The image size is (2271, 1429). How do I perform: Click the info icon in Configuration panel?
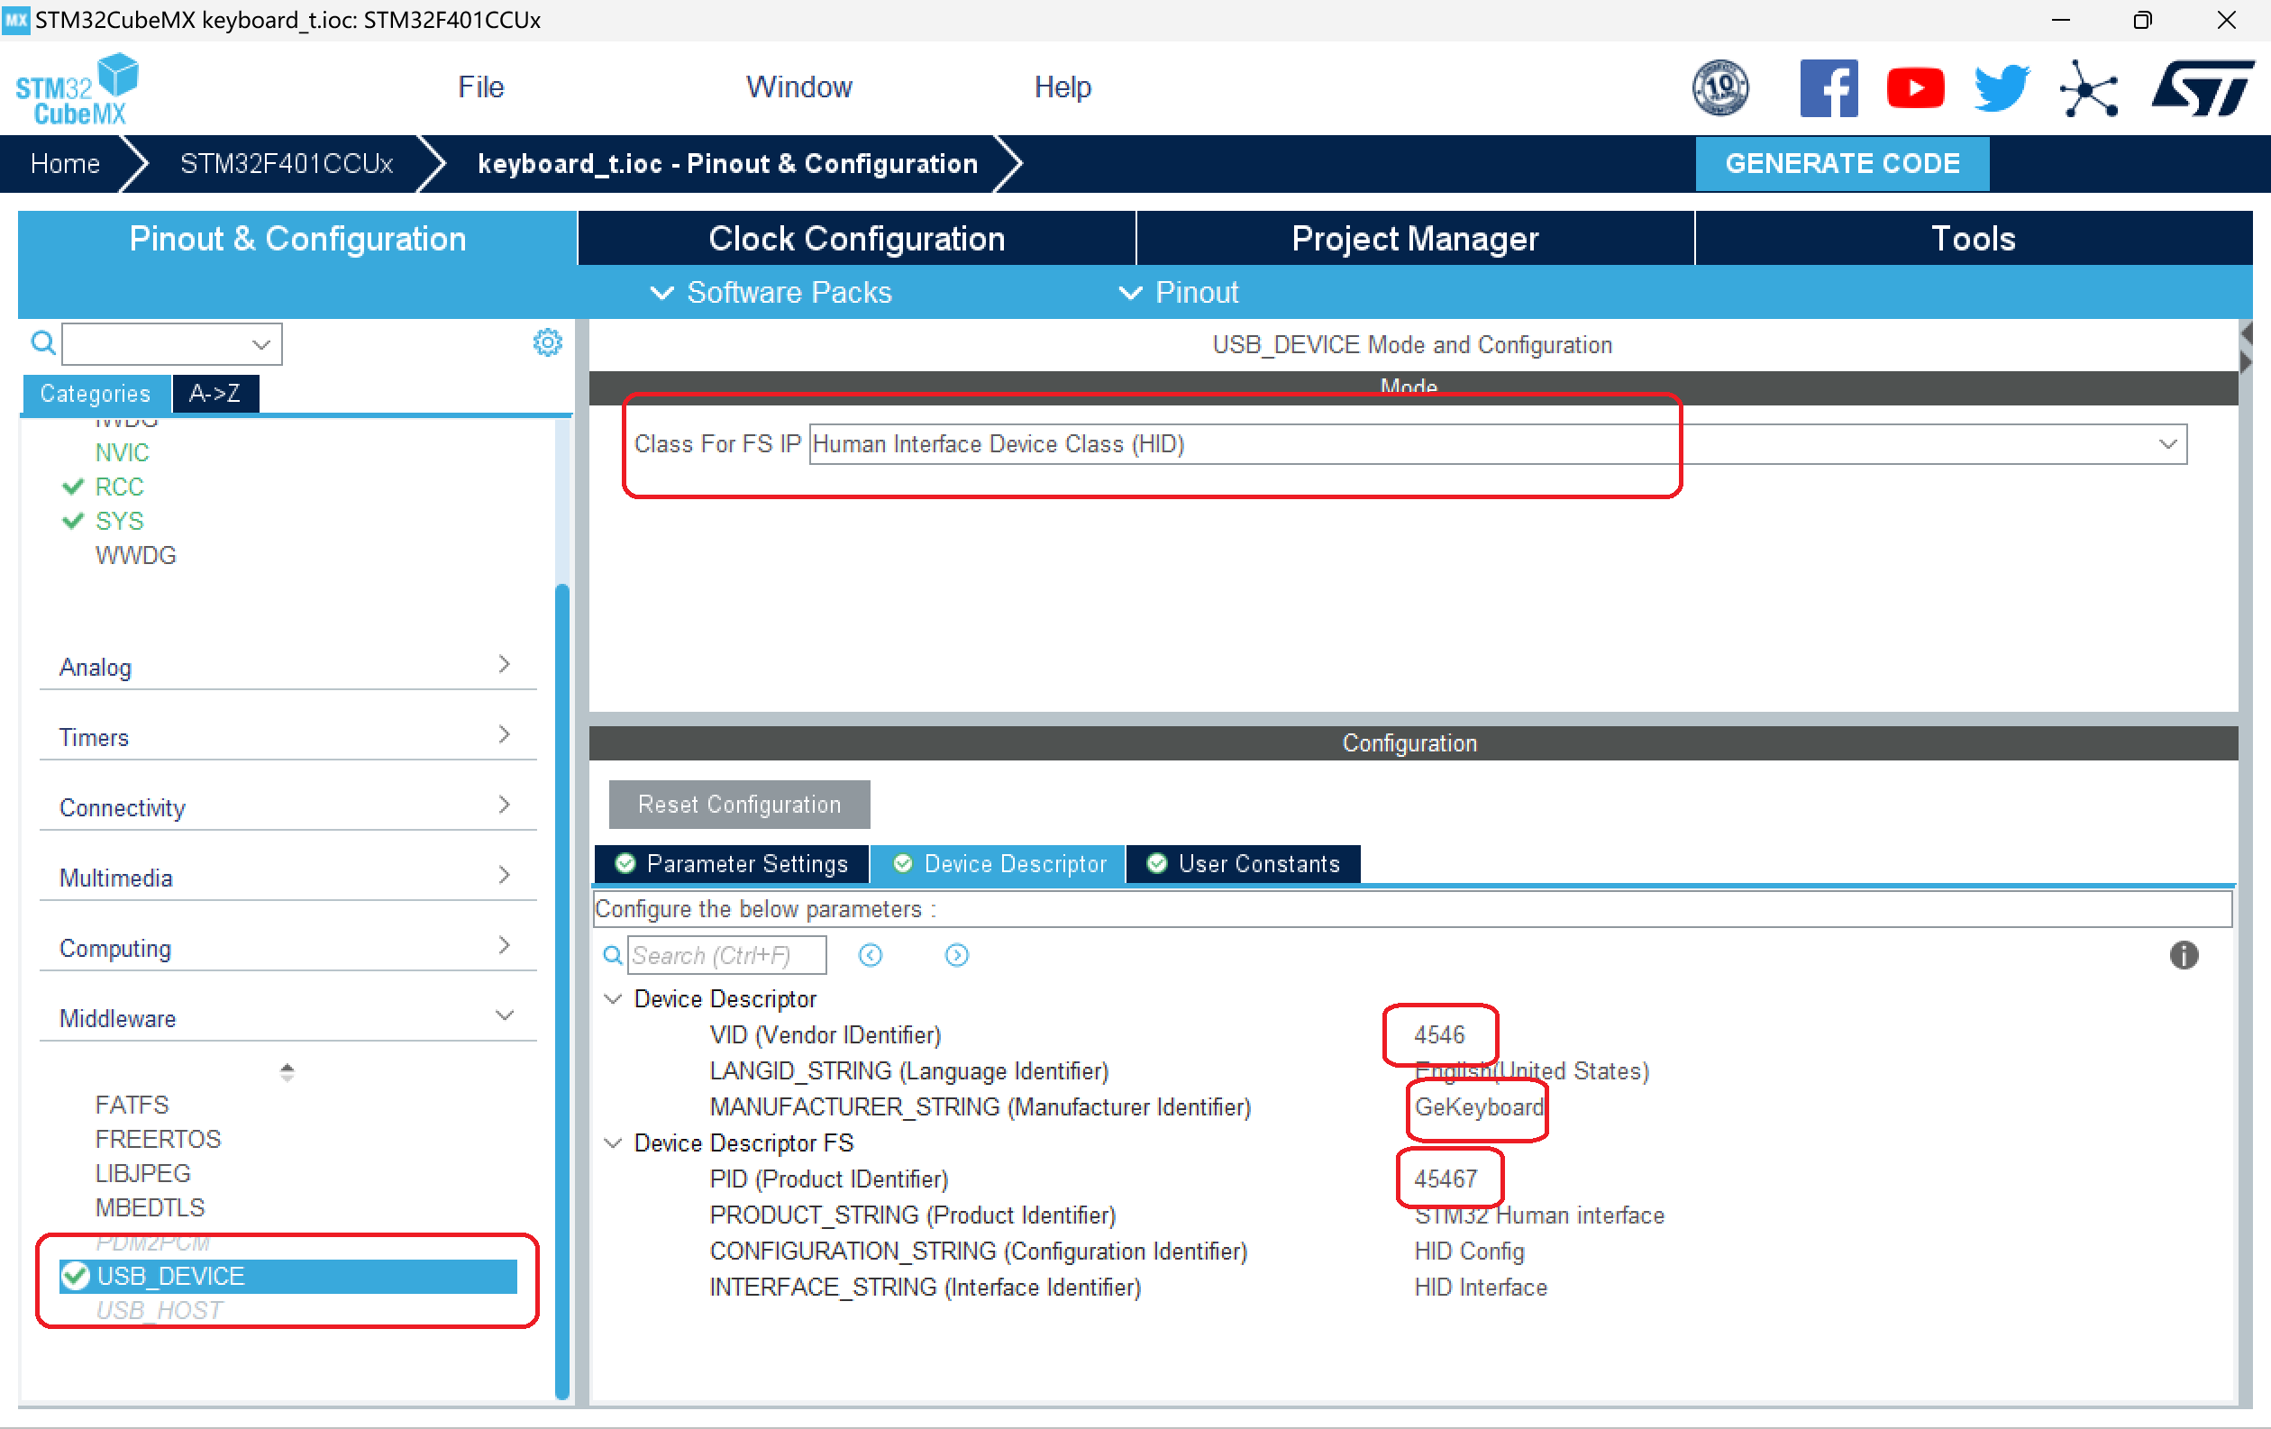(x=2184, y=955)
